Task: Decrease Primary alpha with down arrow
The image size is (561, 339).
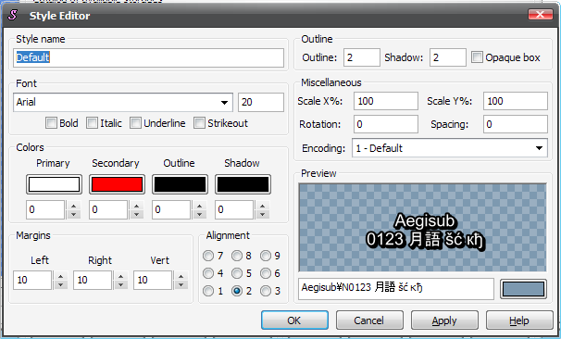Action: point(73,214)
